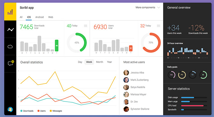
Task: Open the bar chart dashboard icon
Action: click(10, 12)
